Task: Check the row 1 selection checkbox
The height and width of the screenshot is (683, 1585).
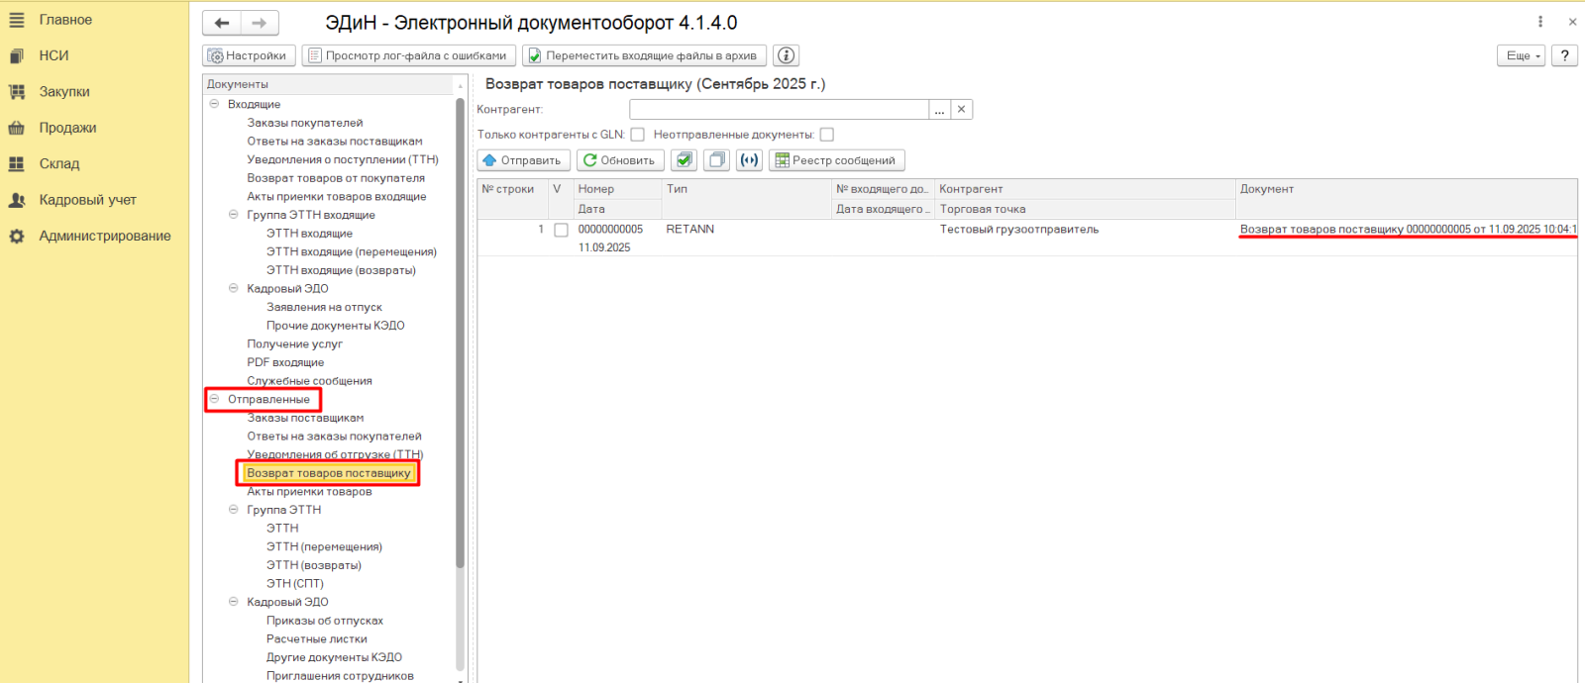Action: click(x=561, y=230)
